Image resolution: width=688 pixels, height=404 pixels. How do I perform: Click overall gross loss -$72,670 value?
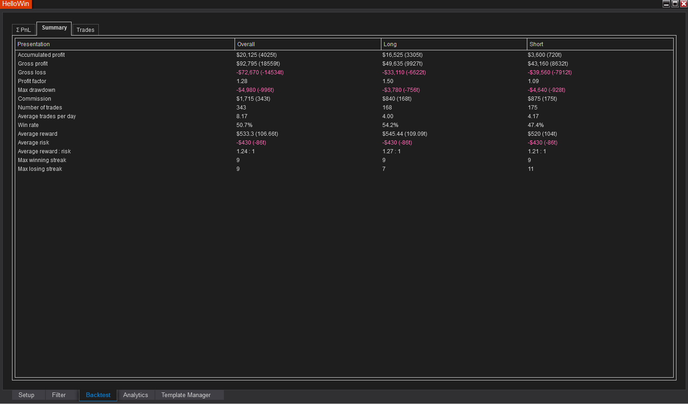pyautogui.click(x=260, y=72)
